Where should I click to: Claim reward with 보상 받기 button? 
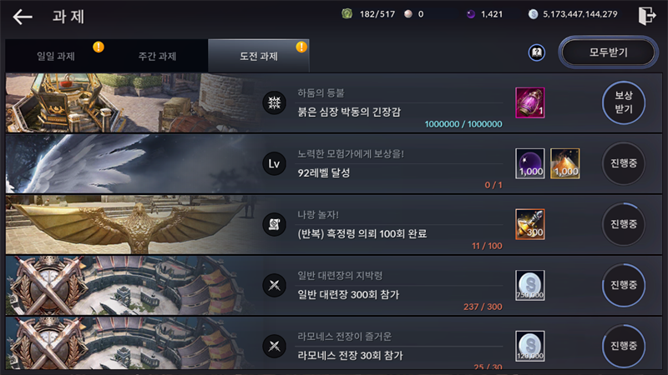coord(624,102)
